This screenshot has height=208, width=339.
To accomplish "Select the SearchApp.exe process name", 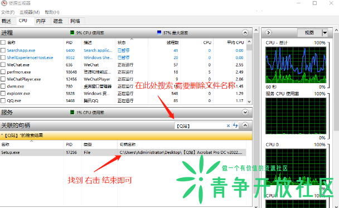I will (x=21, y=50).
